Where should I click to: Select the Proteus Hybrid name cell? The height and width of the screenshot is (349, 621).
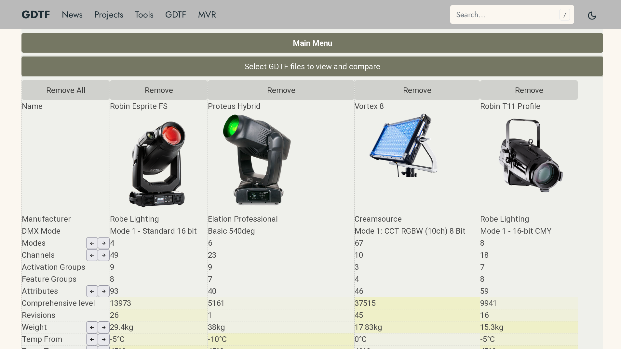[x=281, y=106]
